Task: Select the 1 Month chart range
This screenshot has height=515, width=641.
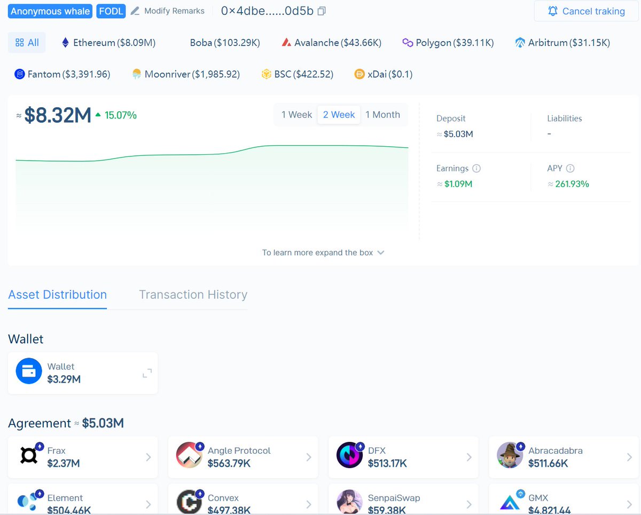Action: point(382,115)
